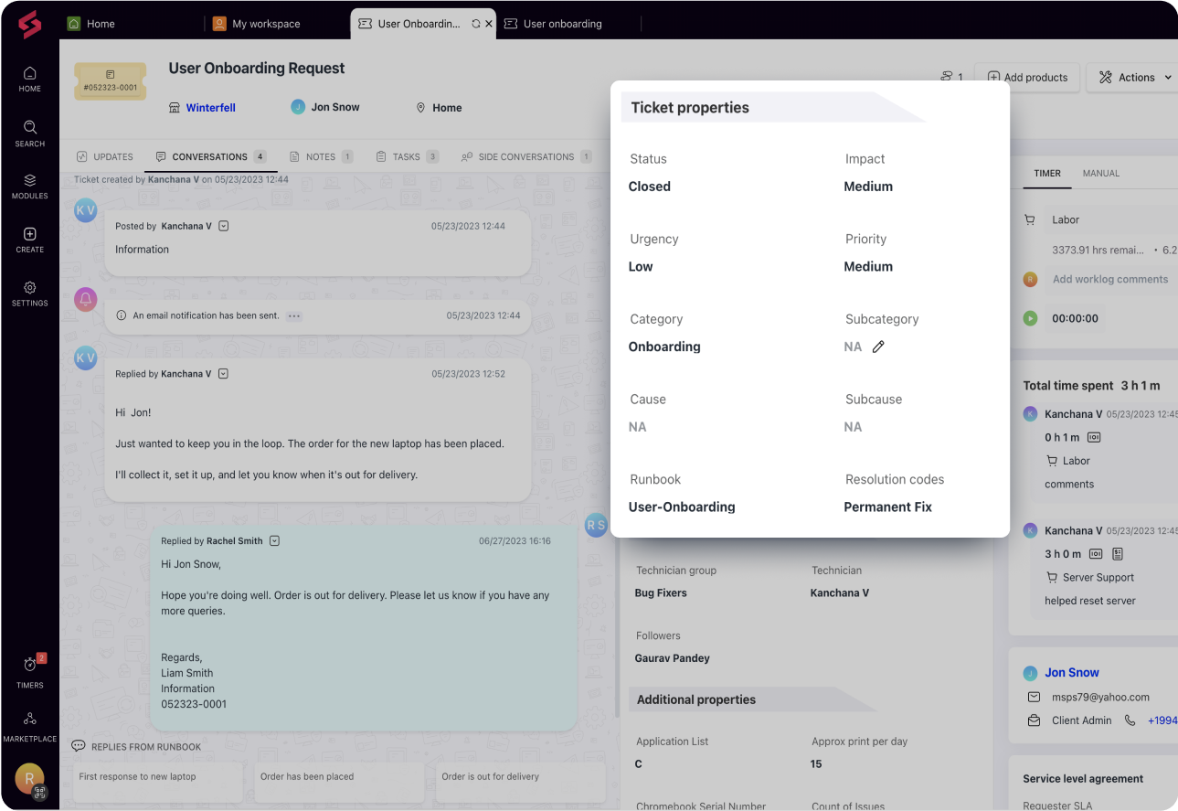Expand the dropdown next to Posted by Kanchana V
This screenshot has height=811, width=1178.
(x=223, y=226)
